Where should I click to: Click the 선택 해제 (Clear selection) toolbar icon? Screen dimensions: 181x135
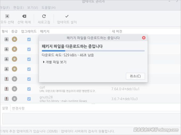(24, 16)
